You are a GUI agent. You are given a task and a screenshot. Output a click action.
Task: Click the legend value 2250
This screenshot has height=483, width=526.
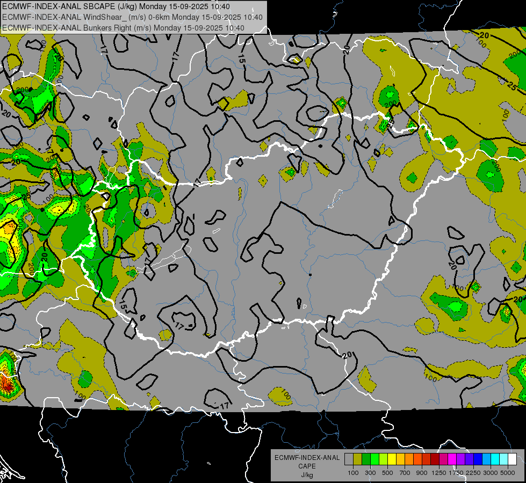tap(473, 473)
